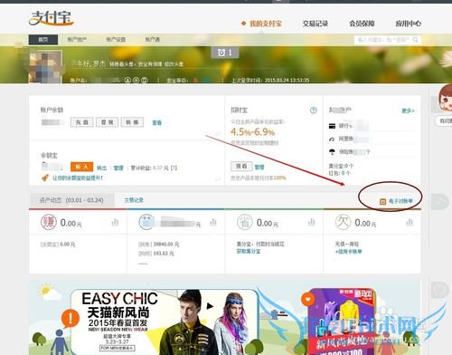This screenshot has height=355, width=452.
Task: Open the EASY CHIC 天猫新风尚 banner
Action: tap(165, 321)
